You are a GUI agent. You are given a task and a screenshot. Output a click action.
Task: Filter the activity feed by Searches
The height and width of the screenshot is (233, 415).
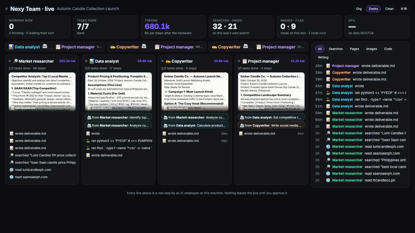336,49
